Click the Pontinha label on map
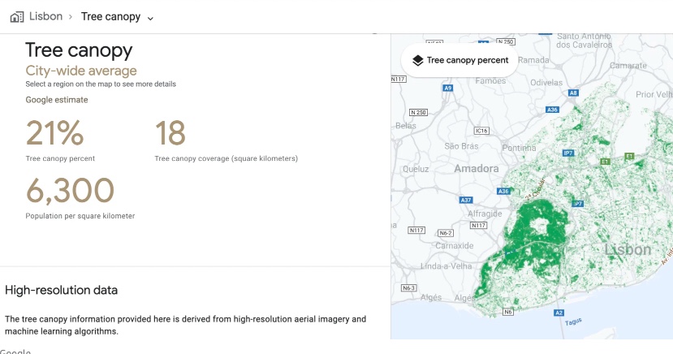Screen dimensions: 673x354 click(x=519, y=148)
